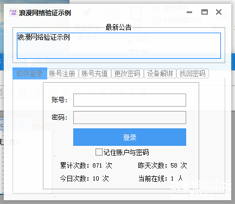Viewport: 235px width, 204px height.
Task: Maximize the 浪漫网络验证示例 window
Action: [205, 12]
